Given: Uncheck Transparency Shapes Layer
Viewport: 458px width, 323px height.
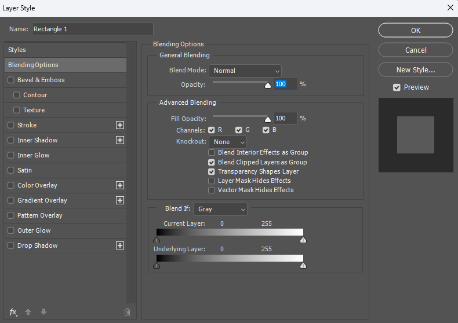Looking at the screenshot, I should [x=212, y=172].
